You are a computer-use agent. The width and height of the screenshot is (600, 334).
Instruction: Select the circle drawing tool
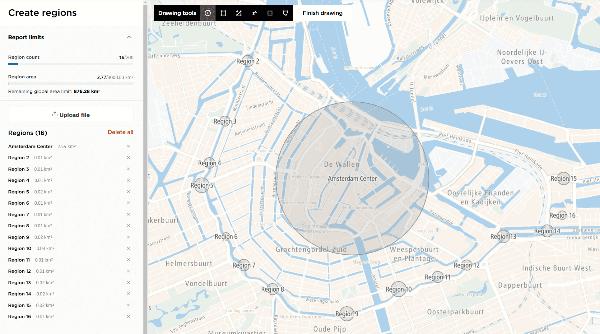(208, 13)
